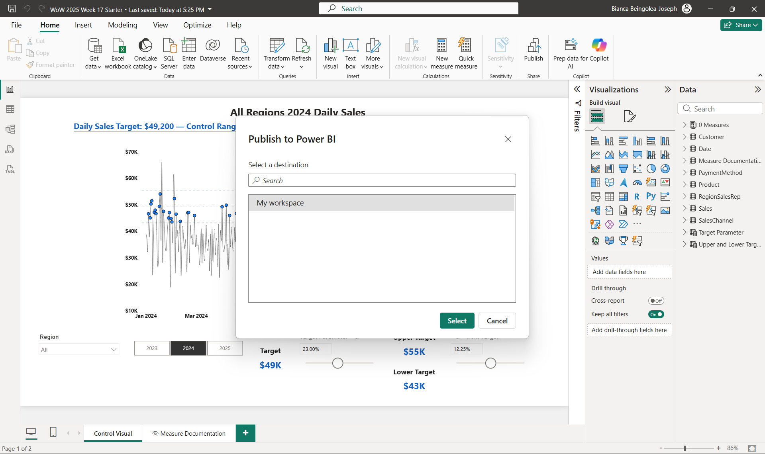Open the File menu
This screenshot has width=765, height=454.
click(16, 25)
